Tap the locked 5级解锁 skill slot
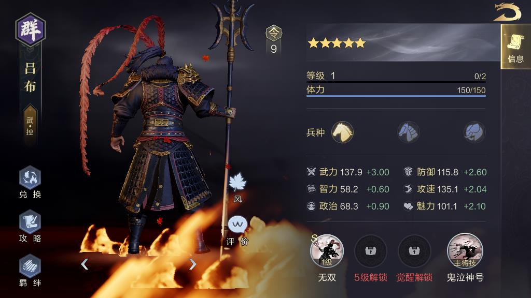Image resolution: width=531 pixels, height=298 pixels. tap(370, 251)
